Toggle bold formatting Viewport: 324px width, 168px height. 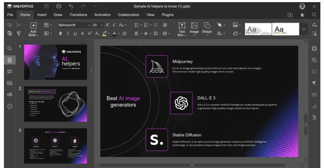pos(60,33)
